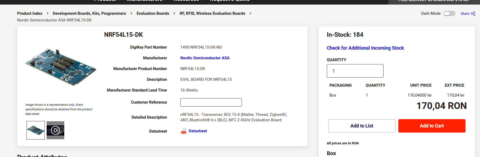The height and width of the screenshot is (157, 480).
Task: Open Development Boards, Kits, Programmers breadcrumb
Action: 89,13
